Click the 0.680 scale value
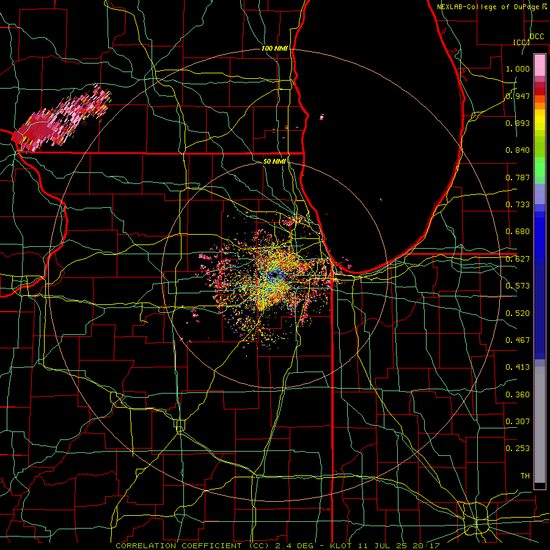The width and height of the screenshot is (550, 550). point(518,232)
